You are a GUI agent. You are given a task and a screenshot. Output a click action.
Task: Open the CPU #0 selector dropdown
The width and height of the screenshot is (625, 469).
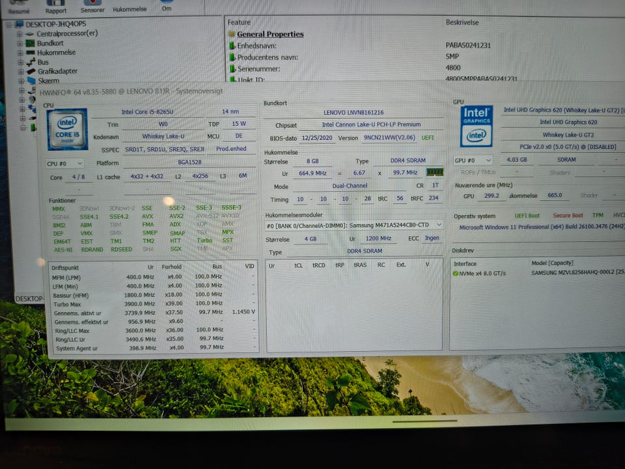click(x=64, y=163)
